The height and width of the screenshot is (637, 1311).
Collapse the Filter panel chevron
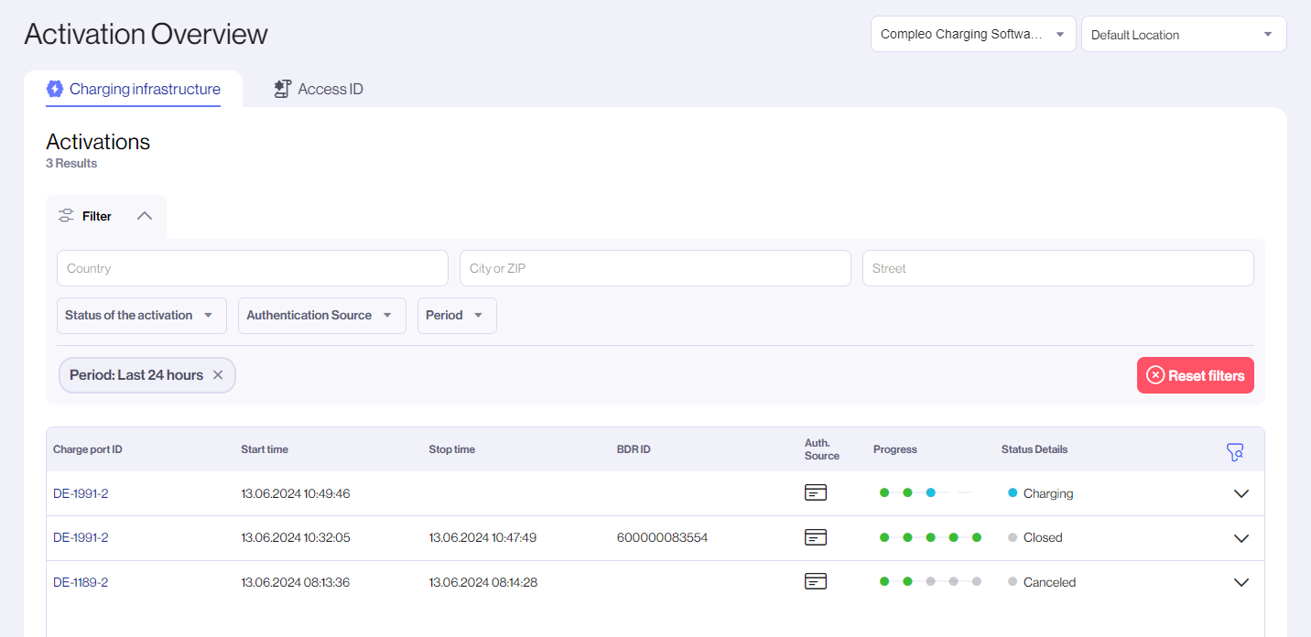coord(145,216)
